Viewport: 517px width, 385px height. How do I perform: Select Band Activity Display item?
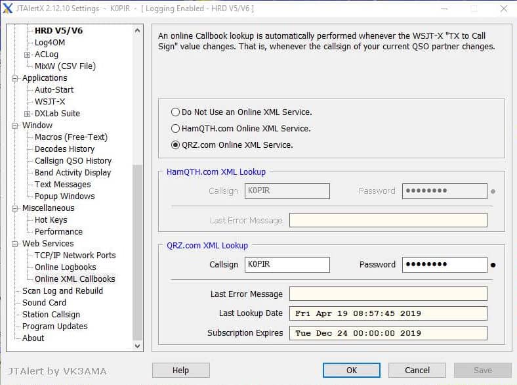pos(73,173)
